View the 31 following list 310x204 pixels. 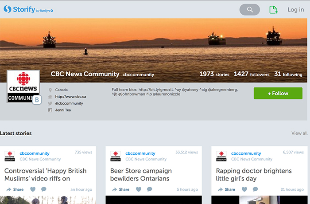(x=288, y=74)
